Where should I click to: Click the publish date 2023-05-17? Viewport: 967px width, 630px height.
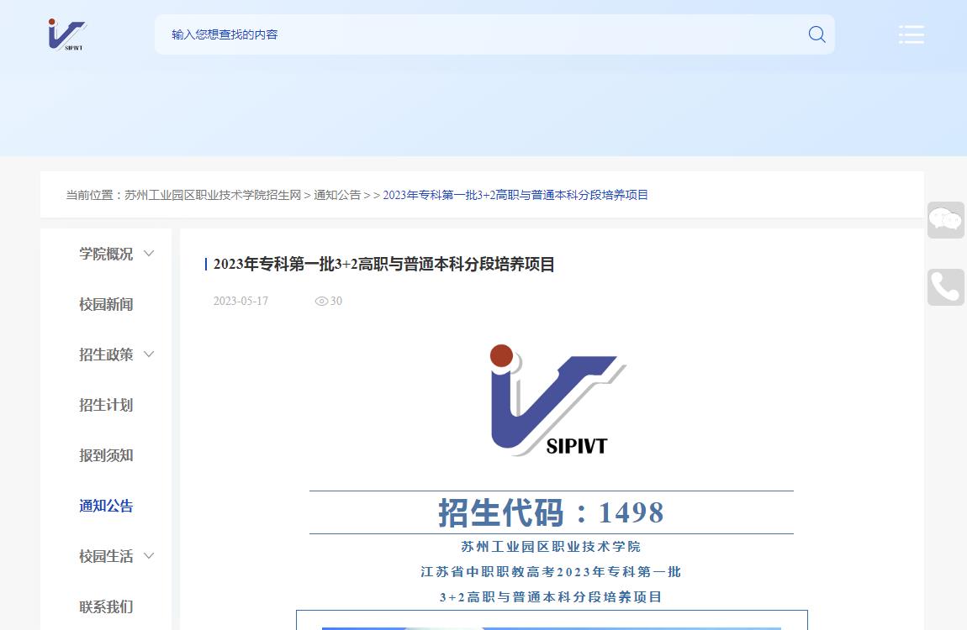coord(240,302)
